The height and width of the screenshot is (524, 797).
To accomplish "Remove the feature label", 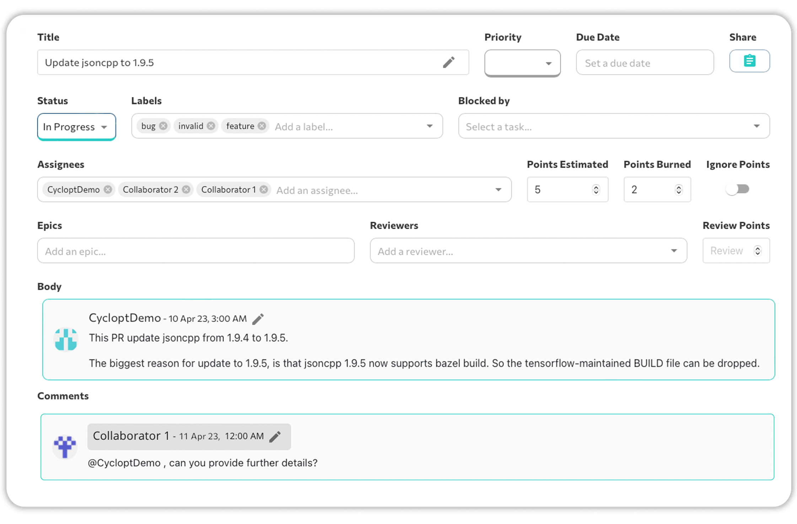I will (x=262, y=126).
